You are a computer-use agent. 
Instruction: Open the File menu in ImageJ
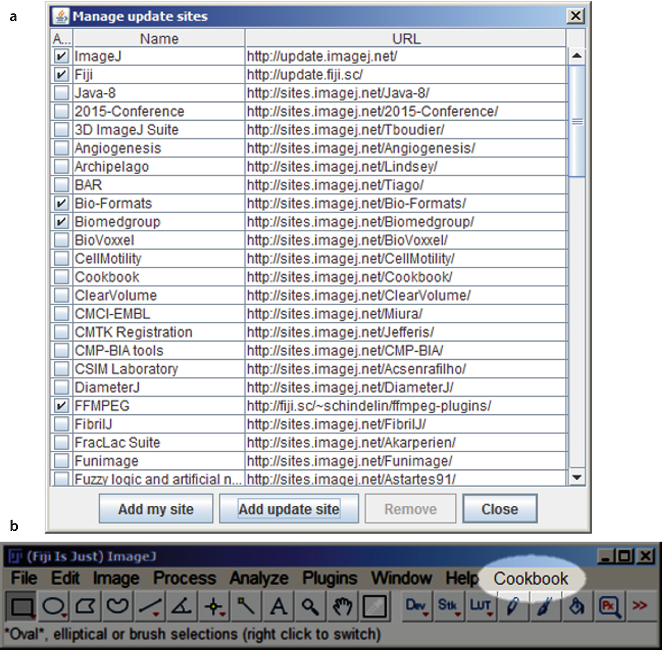24,578
